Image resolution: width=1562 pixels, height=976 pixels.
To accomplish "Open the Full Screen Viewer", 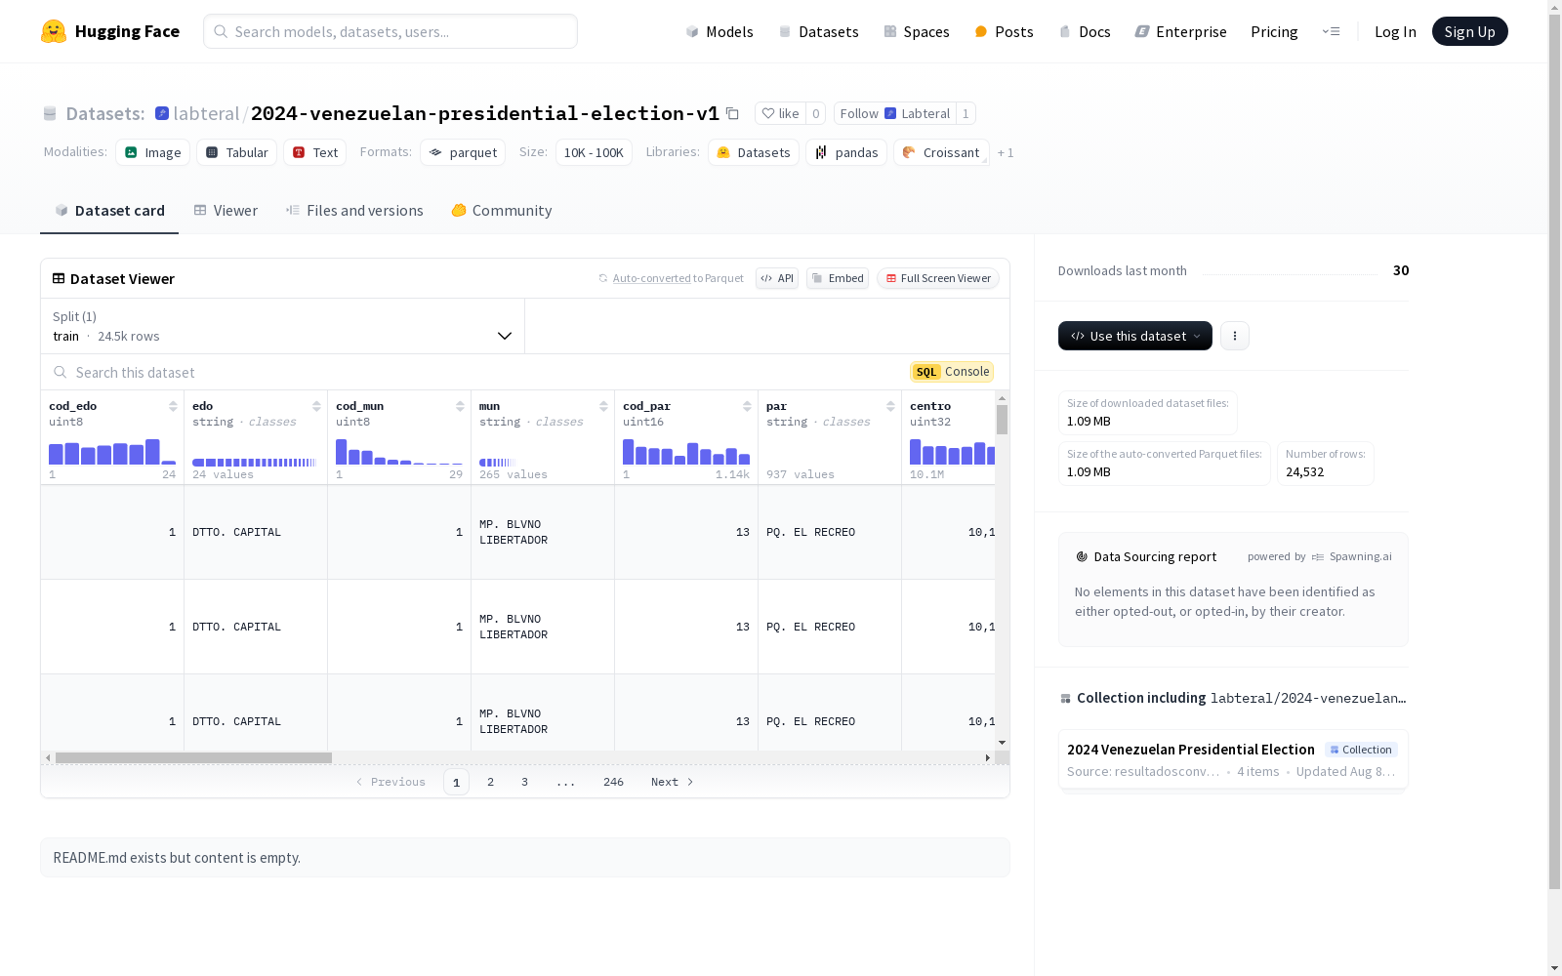I will [938, 278].
